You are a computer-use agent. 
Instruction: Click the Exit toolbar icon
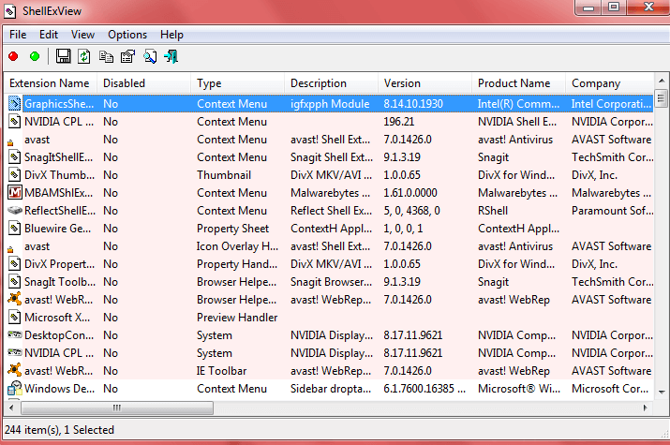pyautogui.click(x=171, y=56)
